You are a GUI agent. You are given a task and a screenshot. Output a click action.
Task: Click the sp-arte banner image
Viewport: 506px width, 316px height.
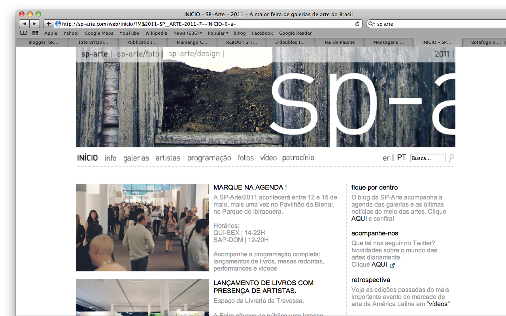point(266,97)
